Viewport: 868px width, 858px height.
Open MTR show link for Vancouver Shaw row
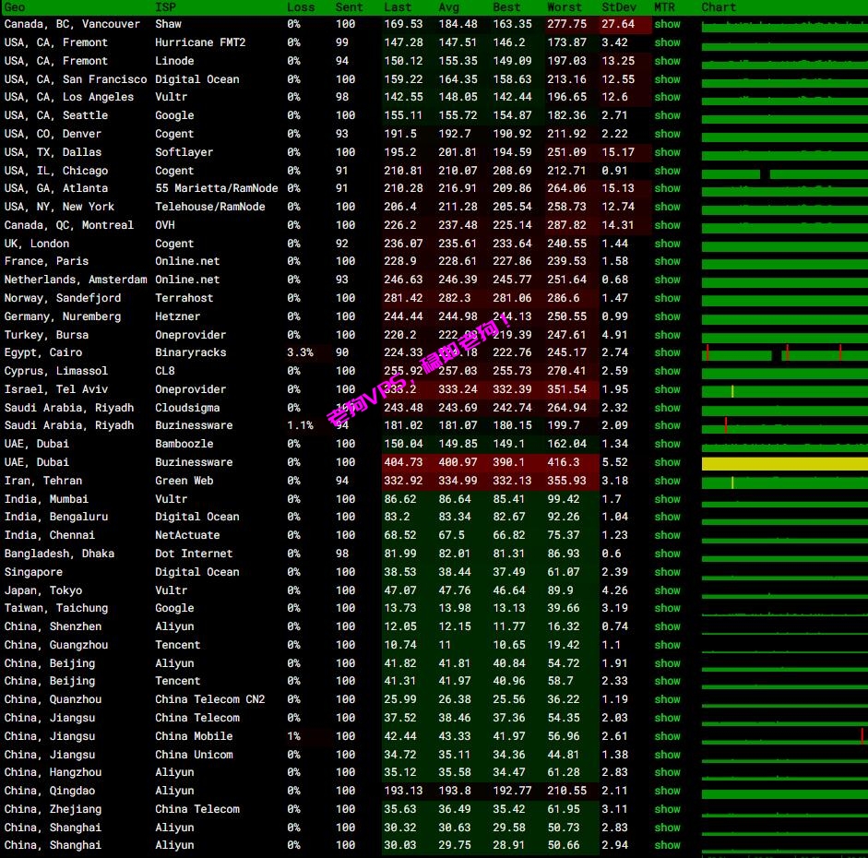click(x=667, y=24)
